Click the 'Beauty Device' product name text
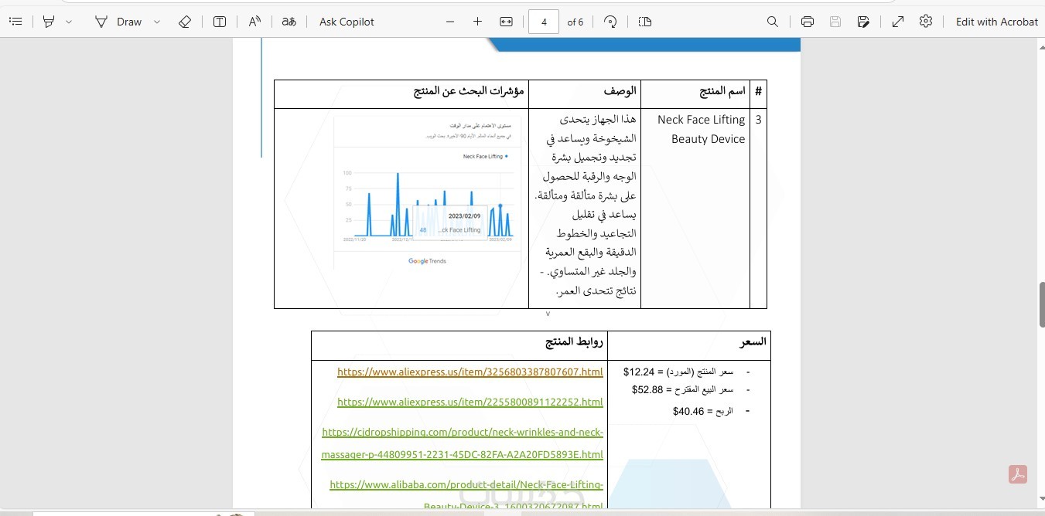 tap(708, 139)
